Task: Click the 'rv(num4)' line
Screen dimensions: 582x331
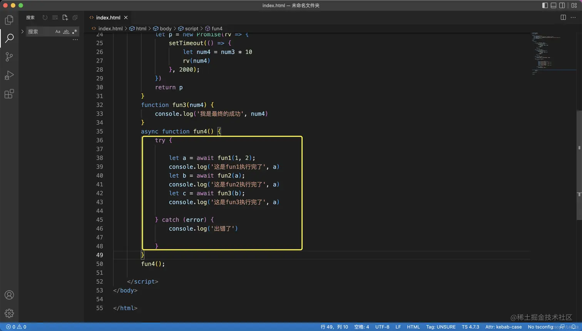Action: [x=197, y=61]
